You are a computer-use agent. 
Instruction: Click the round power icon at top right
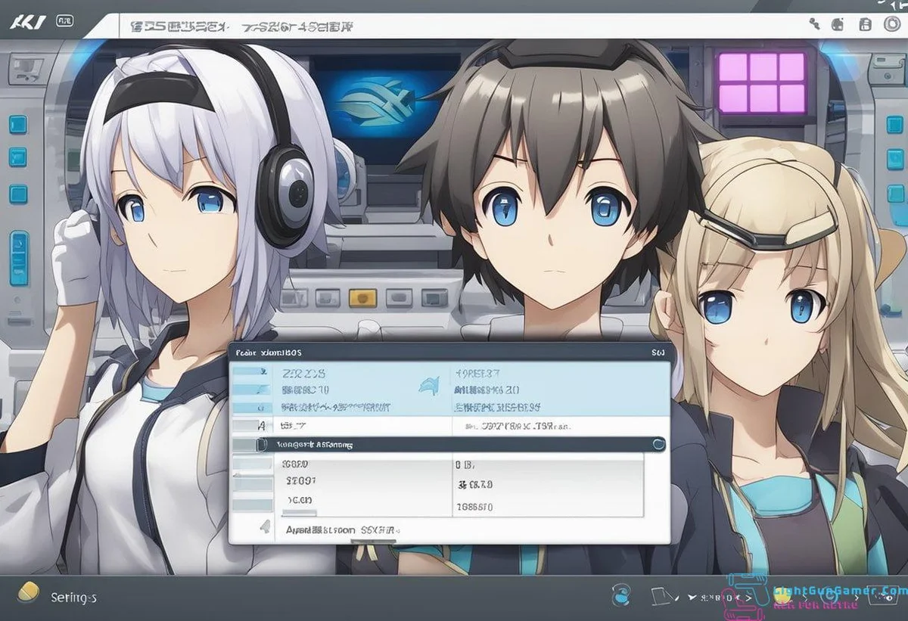pyautogui.click(x=892, y=24)
